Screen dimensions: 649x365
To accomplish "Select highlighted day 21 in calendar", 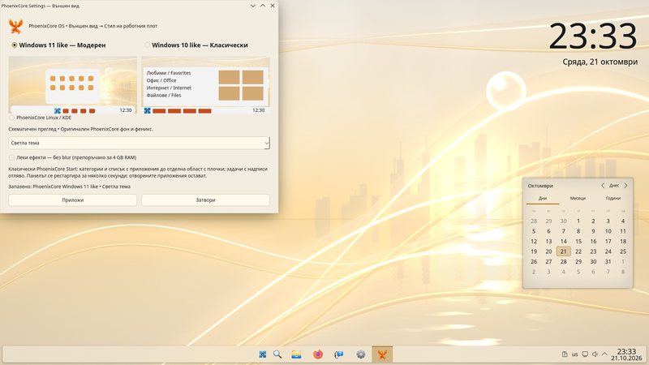I will coord(563,251).
